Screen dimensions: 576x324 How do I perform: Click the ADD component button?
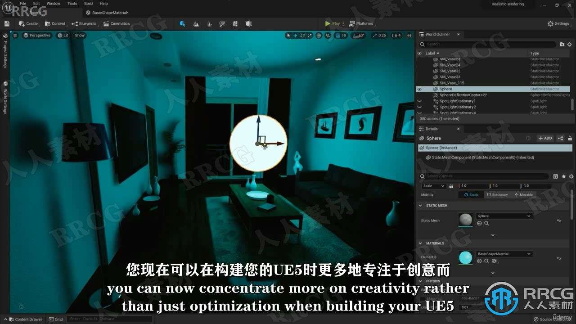(x=545, y=138)
